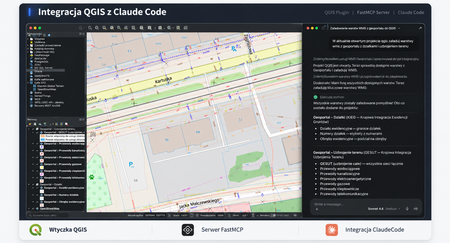Screen dimensions: 450x243
Task: Click the scale lock icon in status bar
Action: [x=197, y=215]
